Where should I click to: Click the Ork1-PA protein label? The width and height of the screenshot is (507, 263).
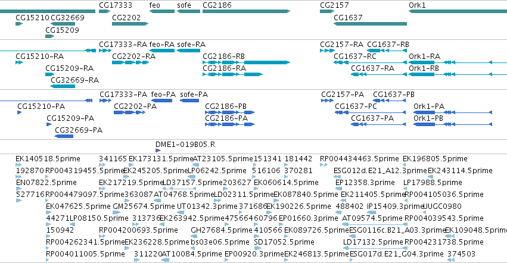coord(429,107)
